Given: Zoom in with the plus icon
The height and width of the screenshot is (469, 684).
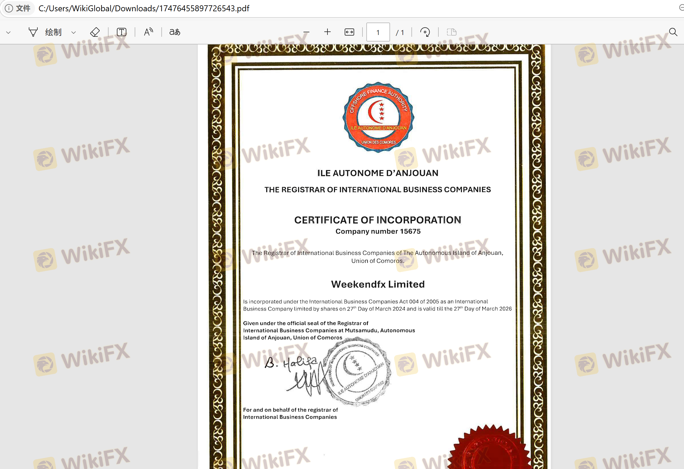Looking at the screenshot, I should (x=327, y=32).
